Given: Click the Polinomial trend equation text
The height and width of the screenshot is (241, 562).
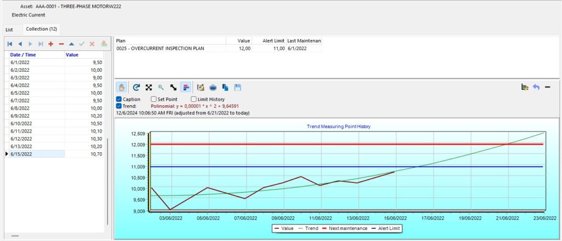Looking at the screenshot, I should [195, 106].
